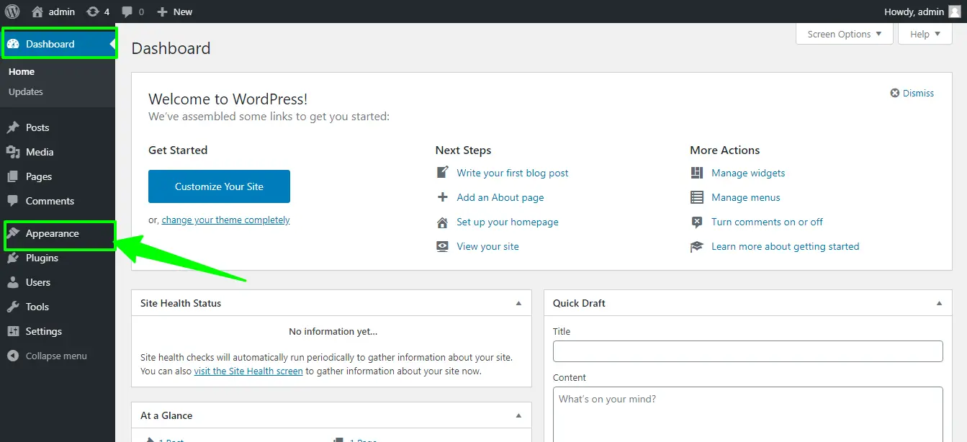967x442 pixels.
Task: Follow the Write your first blog post link
Action: click(513, 173)
